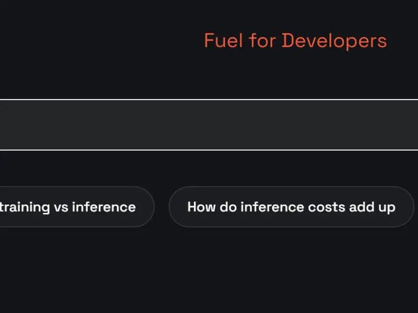Click the "Fuel for Developers" heading
Screen dimensions: 418x313
(295, 41)
